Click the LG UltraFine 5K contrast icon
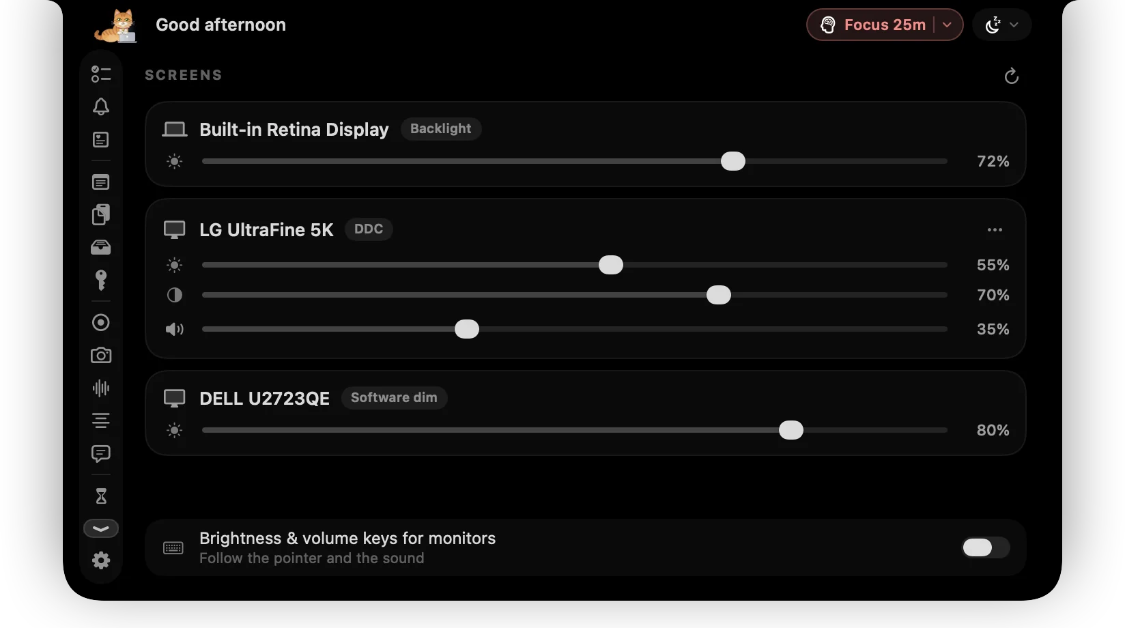 (x=175, y=295)
